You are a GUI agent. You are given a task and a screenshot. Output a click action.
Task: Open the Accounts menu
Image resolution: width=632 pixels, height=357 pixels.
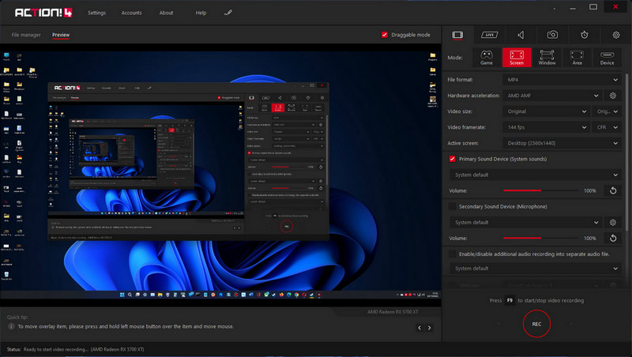[131, 13]
